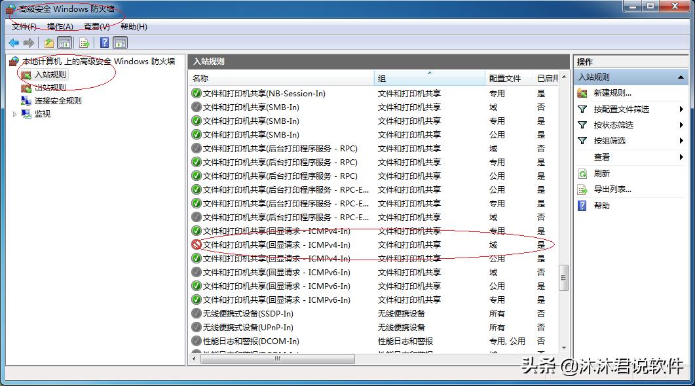Click the Back navigation arrow in the toolbar
This screenshot has width=695, height=386.
tap(12, 43)
